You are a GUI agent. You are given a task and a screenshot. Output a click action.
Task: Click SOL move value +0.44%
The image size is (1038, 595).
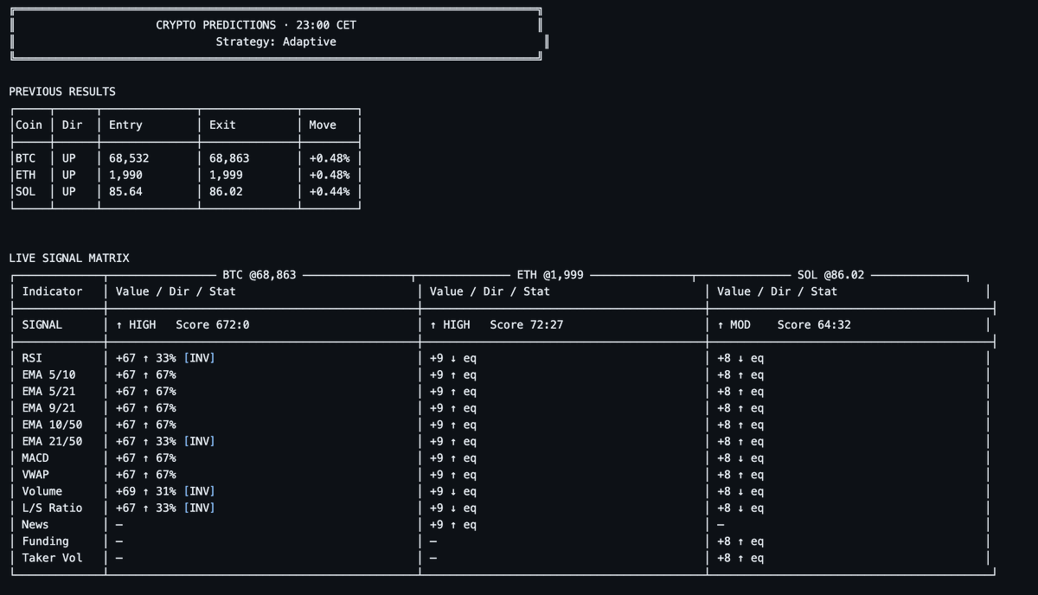pyautogui.click(x=330, y=191)
